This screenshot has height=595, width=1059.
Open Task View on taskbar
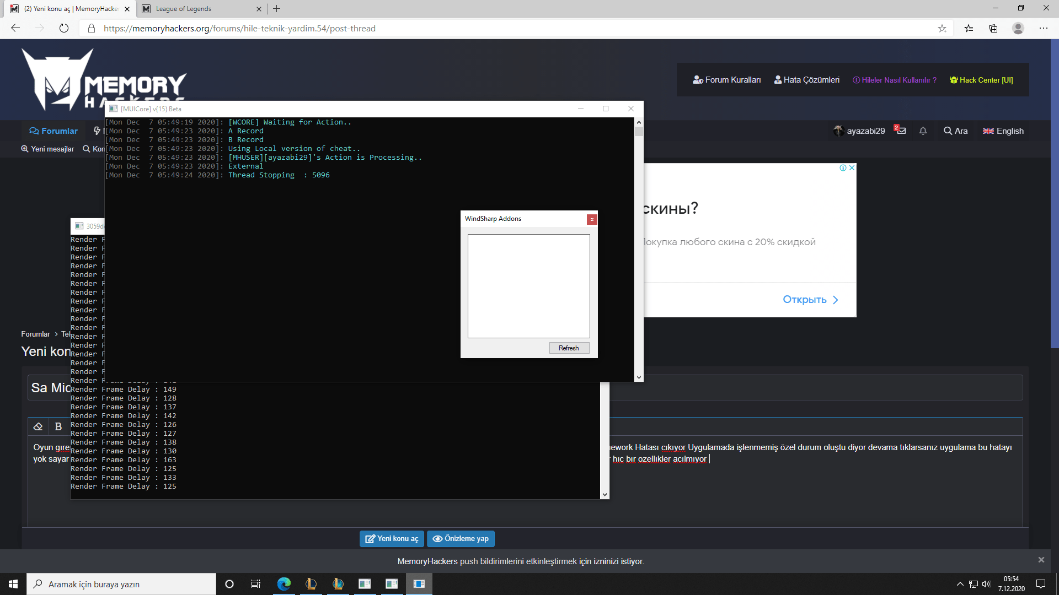tap(256, 584)
